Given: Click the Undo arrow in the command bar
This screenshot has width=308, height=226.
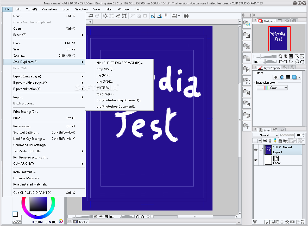Looking at the screenshot, I should 91,16.
